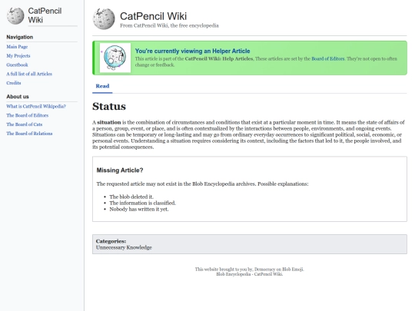The height and width of the screenshot is (311, 415).
Task: Open The Board of Editors sidebar link
Action: [27, 115]
